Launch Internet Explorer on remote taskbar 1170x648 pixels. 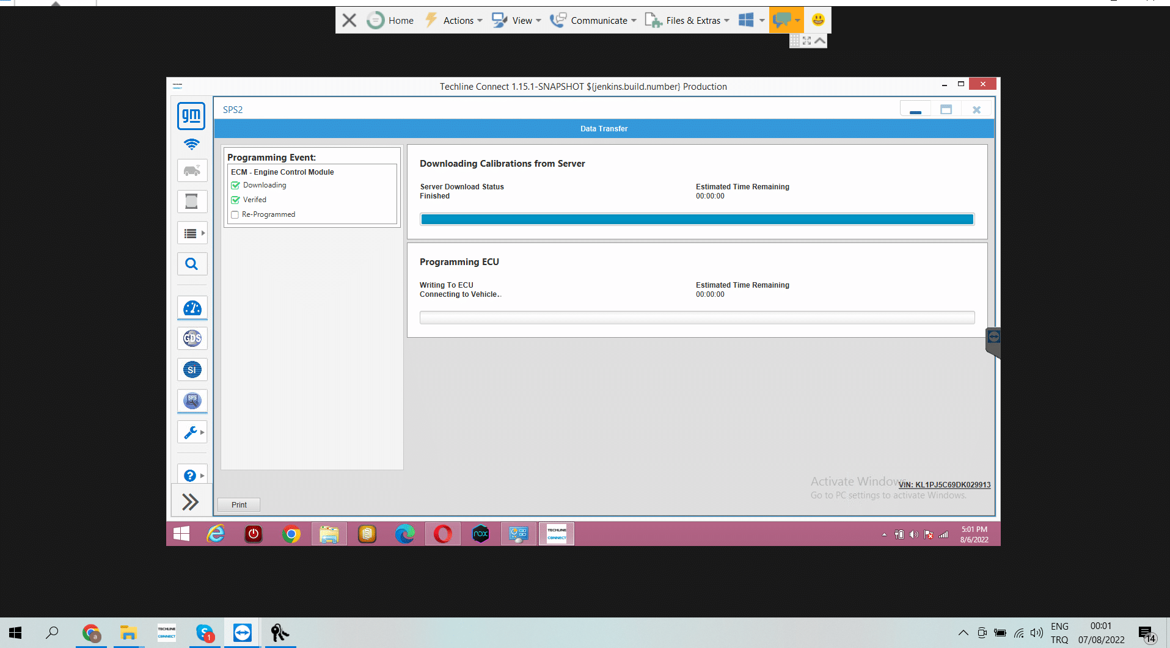[x=216, y=534]
